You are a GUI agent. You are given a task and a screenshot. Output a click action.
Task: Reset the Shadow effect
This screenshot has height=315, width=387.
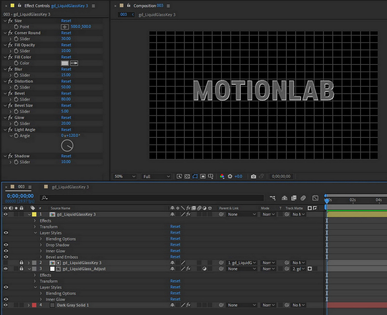pos(66,156)
